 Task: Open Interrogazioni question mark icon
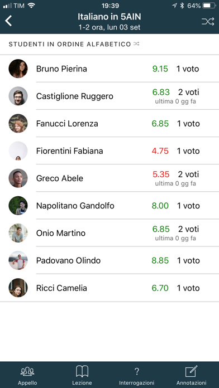click(x=137, y=371)
